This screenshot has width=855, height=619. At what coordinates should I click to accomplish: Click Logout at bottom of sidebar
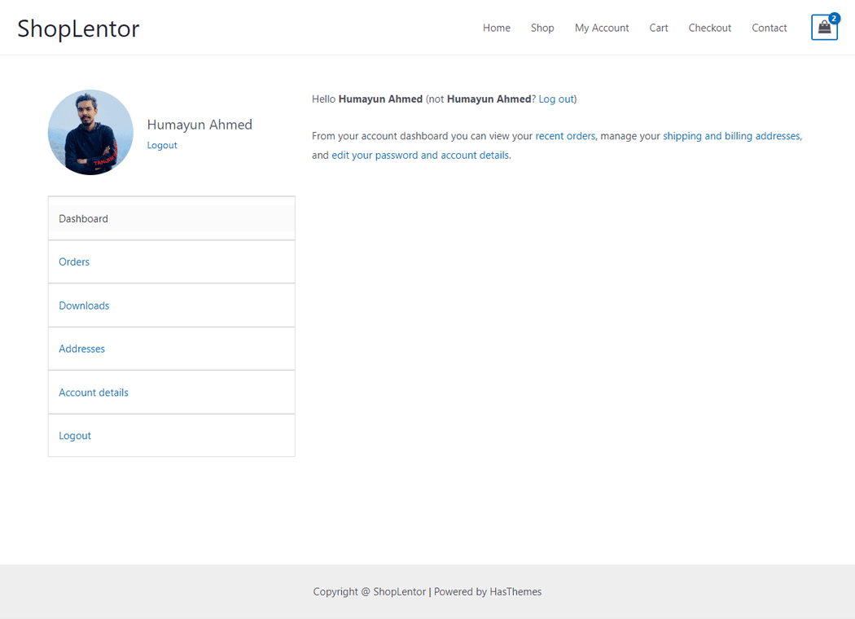tap(75, 436)
